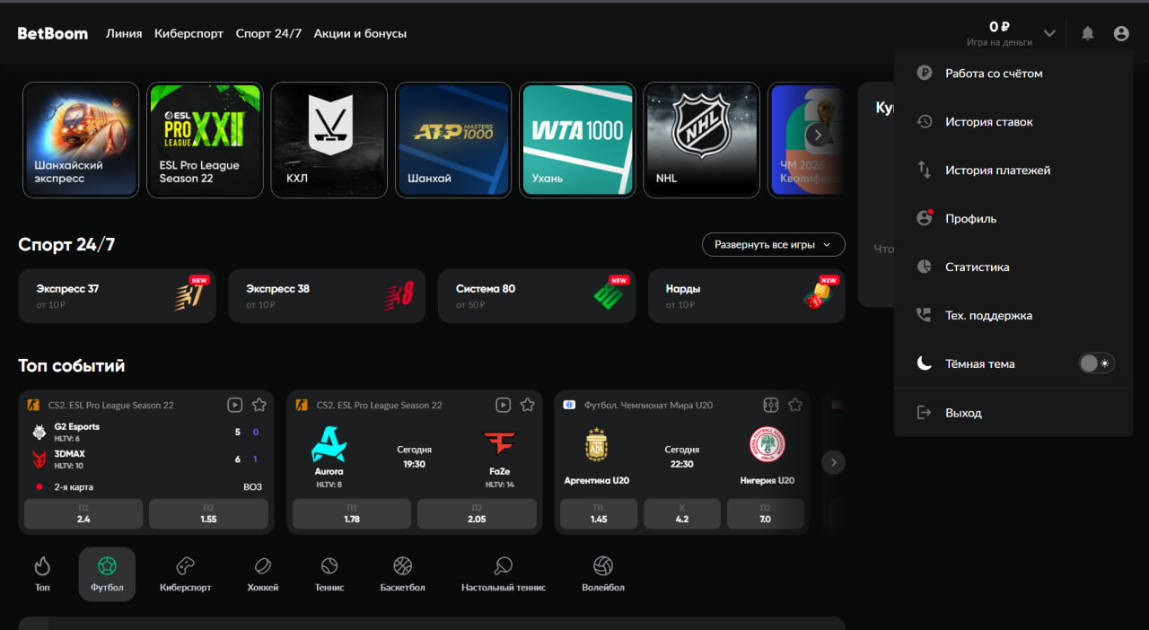Open the Киберспорт header menu
The image size is (1149, 630).
coord(189,33)
